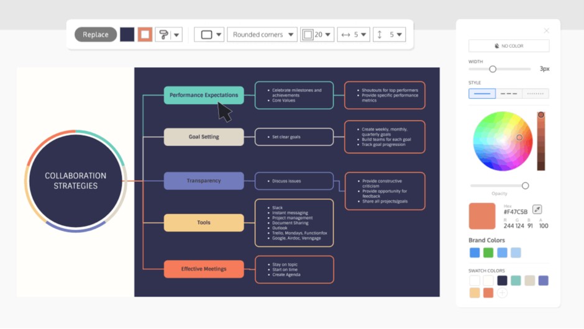Select the teal swatch color
Viewport: 584px width, 329px height.
pos(516,280)
